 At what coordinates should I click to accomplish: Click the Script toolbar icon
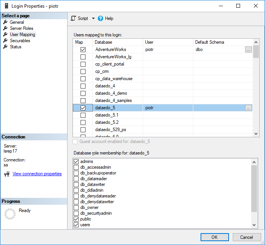point(73,18)
